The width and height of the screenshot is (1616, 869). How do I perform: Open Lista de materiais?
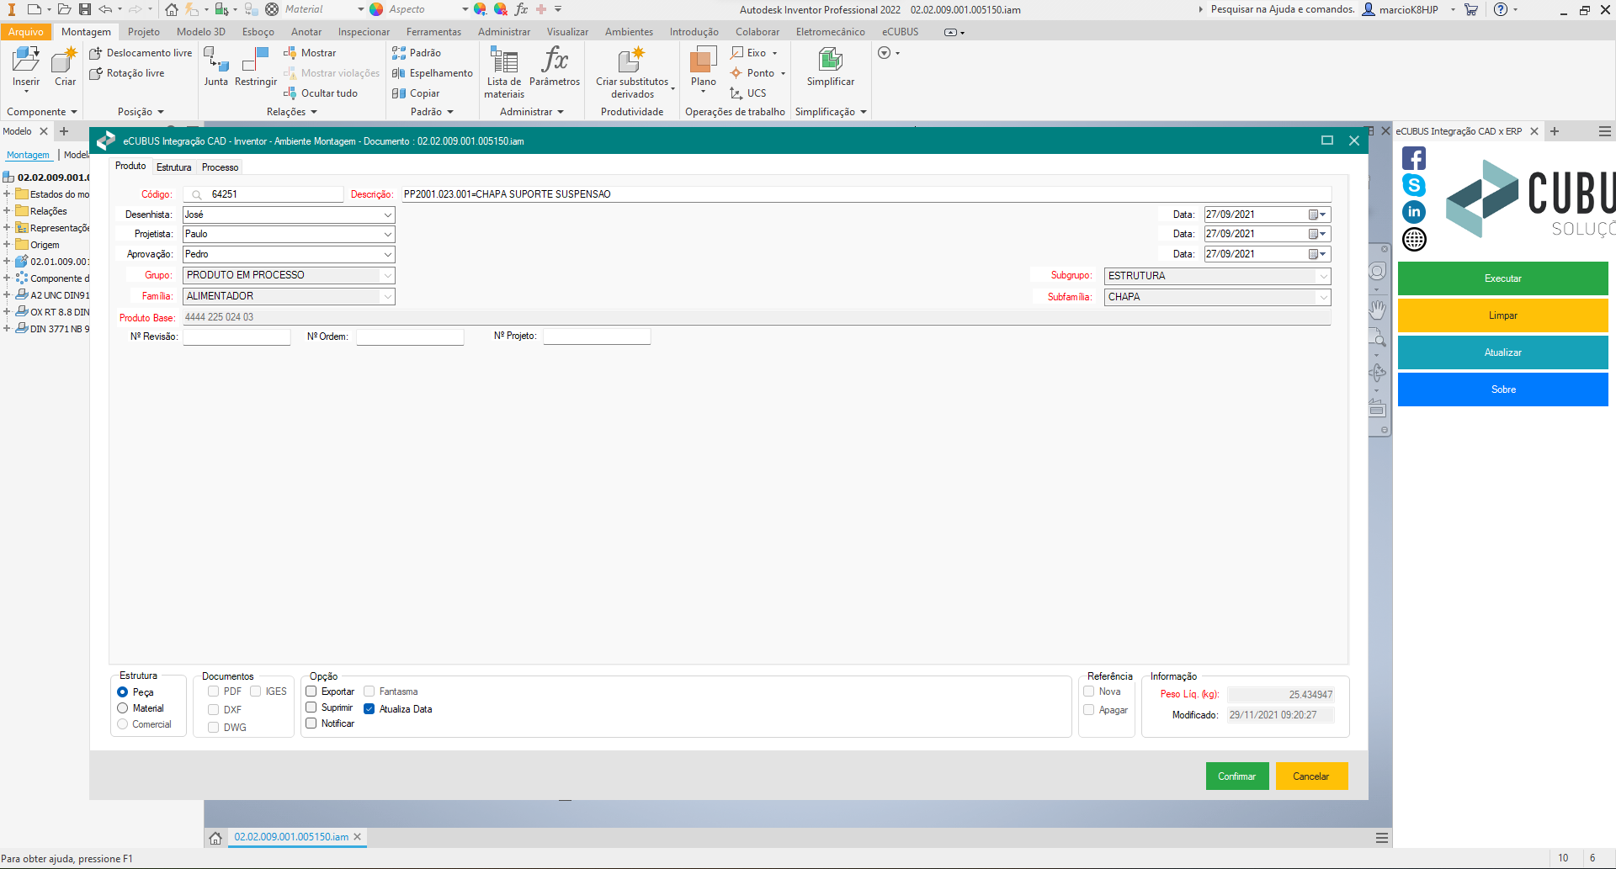coord(504,72)
